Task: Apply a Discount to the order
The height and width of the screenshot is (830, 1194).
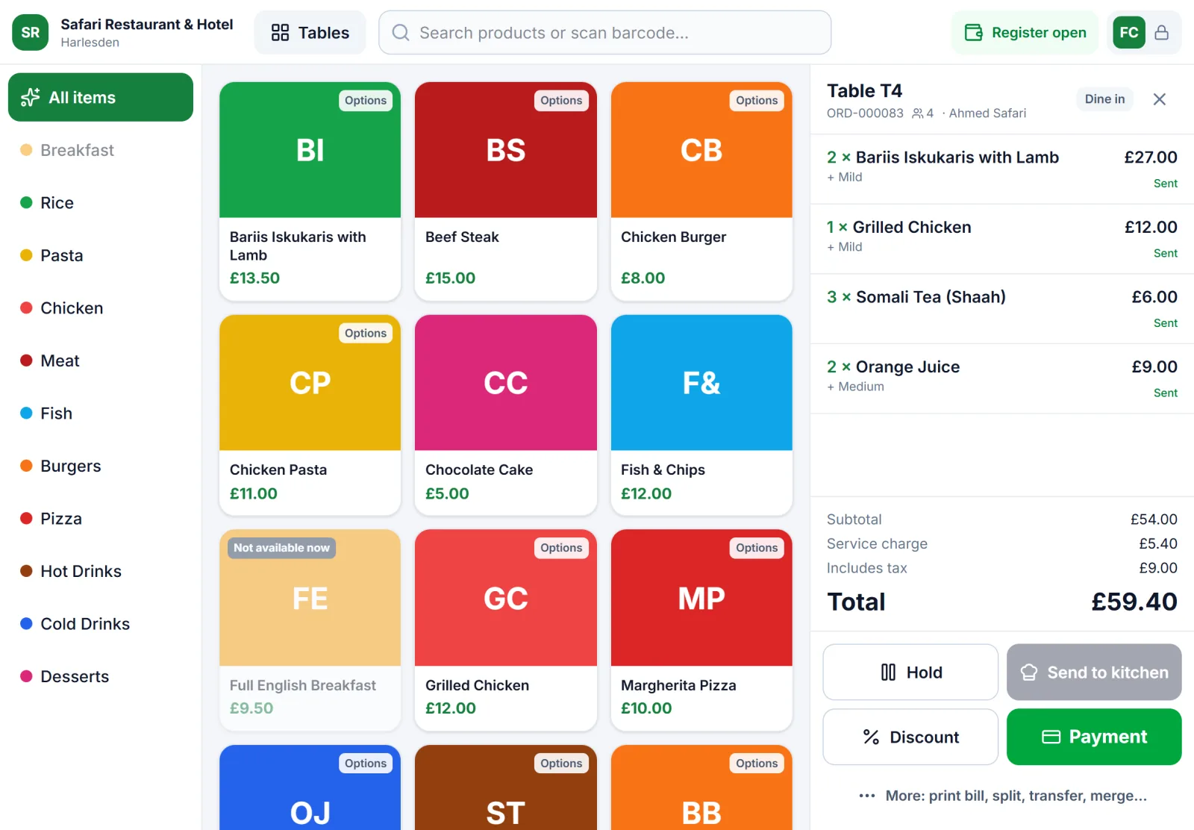Action: 910,737
